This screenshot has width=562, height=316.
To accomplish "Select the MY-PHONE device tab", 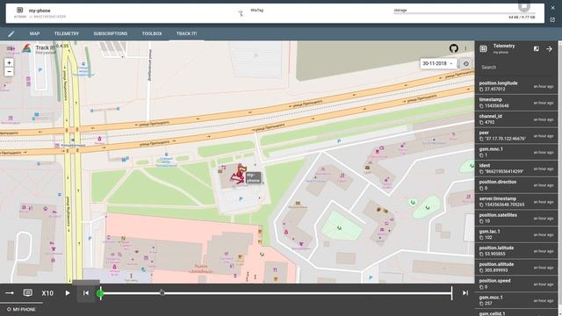I will [21, 309].
